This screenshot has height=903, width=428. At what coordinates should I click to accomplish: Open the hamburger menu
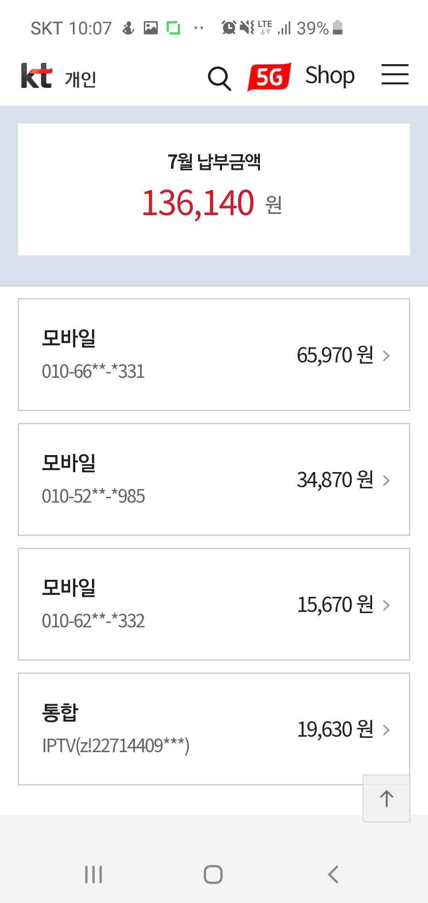click(395, 74)
